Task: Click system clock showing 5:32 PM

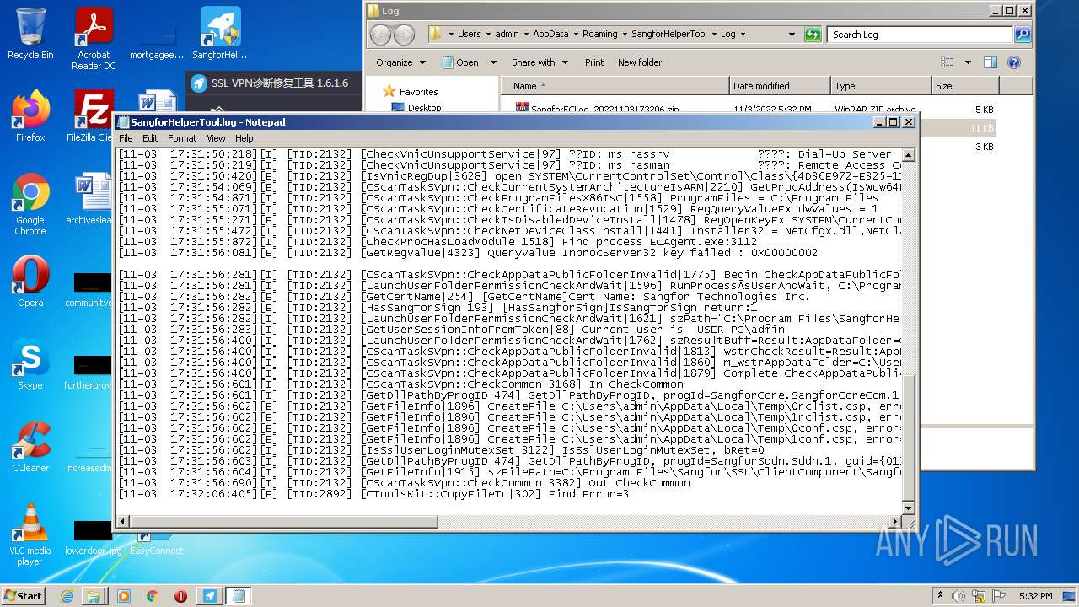Action: 1035,596
